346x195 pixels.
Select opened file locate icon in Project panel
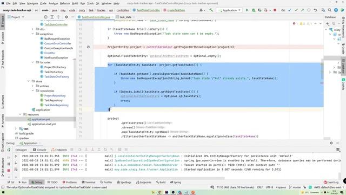pos(45,17)
